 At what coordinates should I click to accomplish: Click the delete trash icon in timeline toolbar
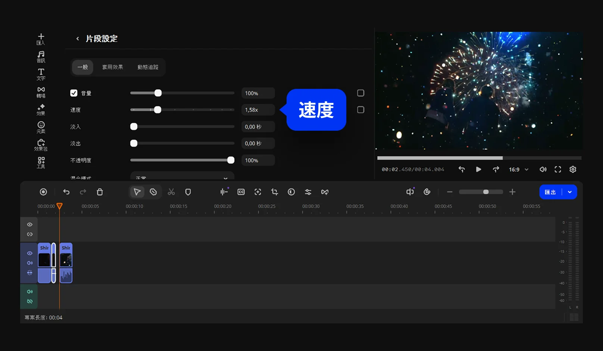tap(100, 192)
